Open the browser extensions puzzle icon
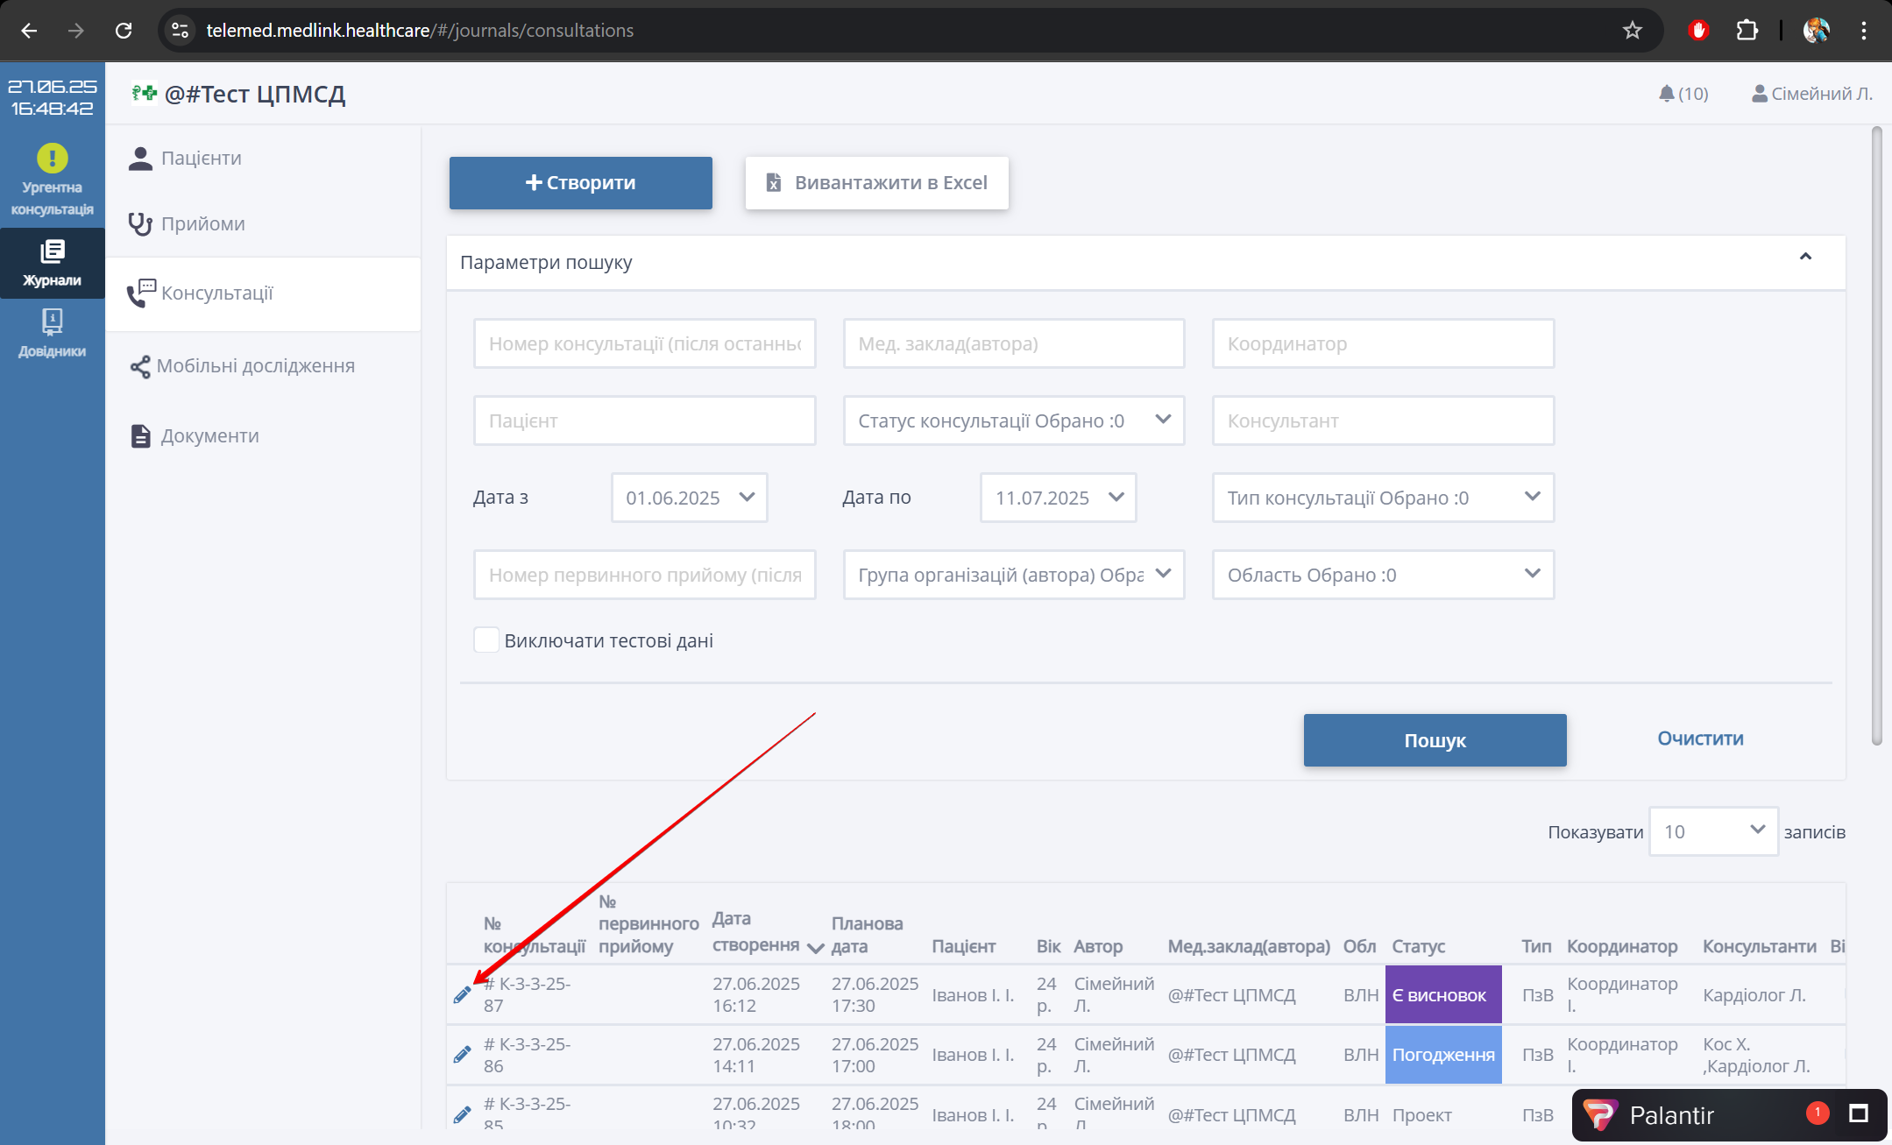1892x1145 pixels. (1747, 31)
